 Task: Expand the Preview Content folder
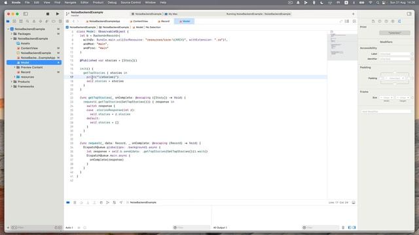coord(15,67)
